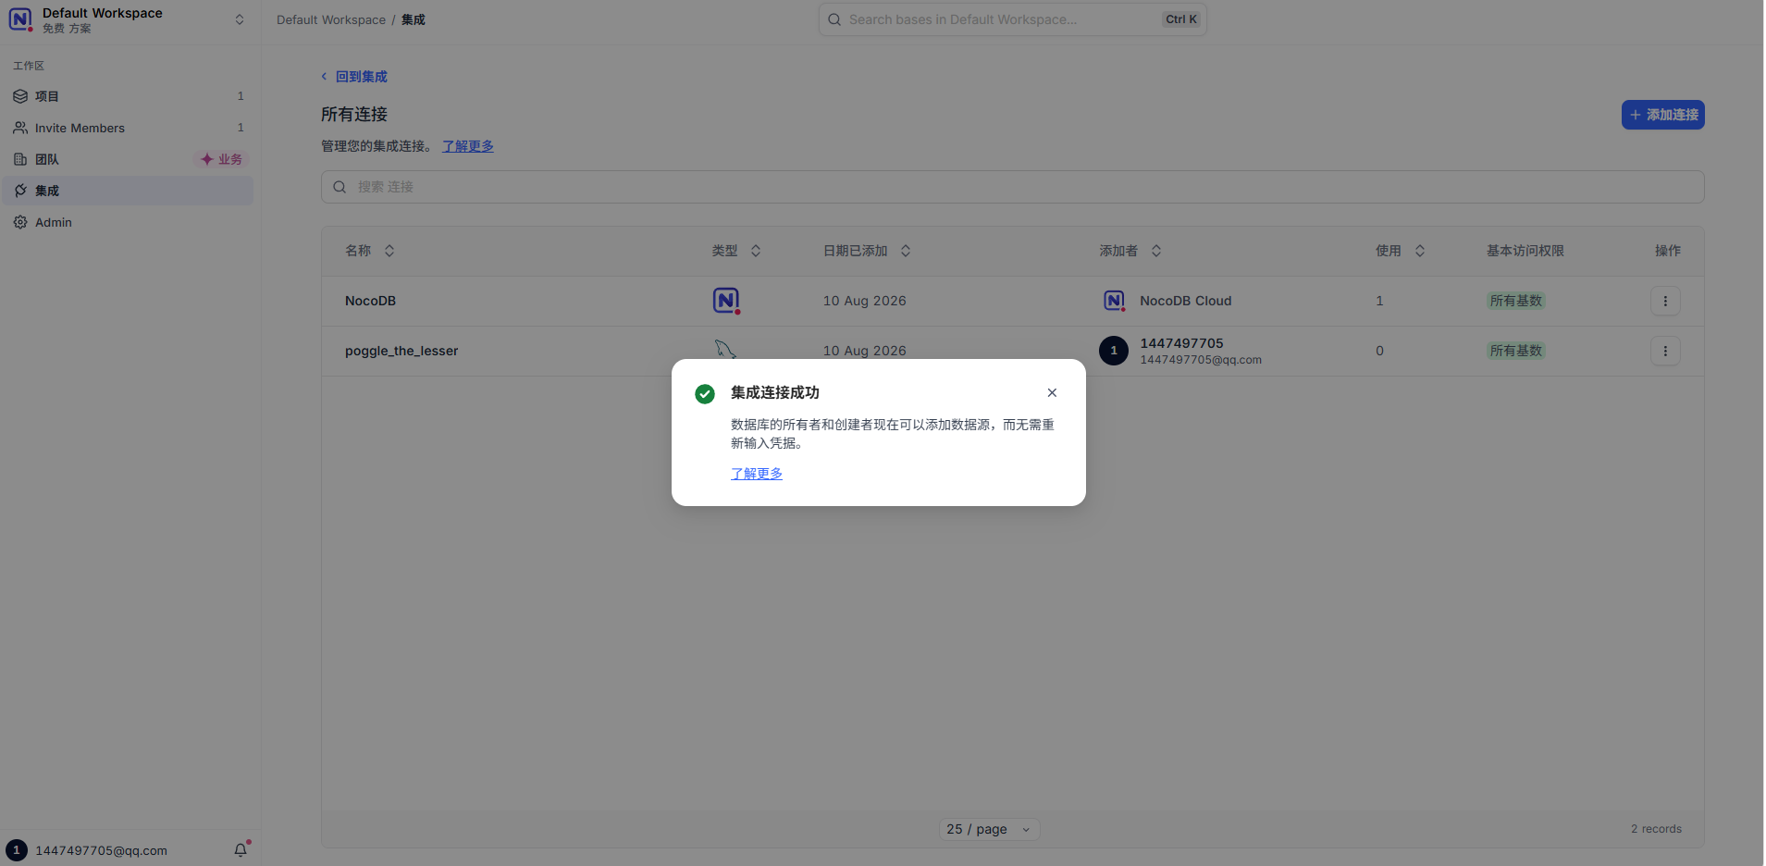Click the Admin gear icon
The width and height of the screenshot is (1766, 866).
[20, 222]
